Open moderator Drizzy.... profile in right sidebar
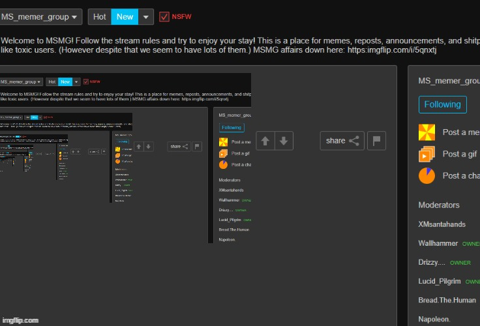 tap(432, 262)
